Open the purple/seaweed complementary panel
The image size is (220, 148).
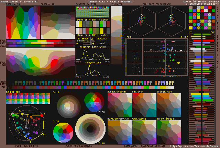pos(120,105)
